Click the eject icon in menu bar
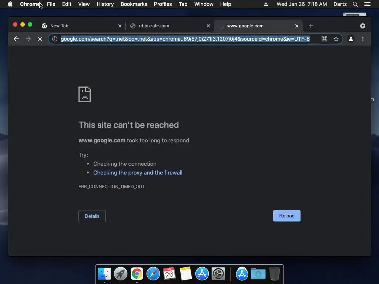 pyautogui.click(x=266, y=4)
